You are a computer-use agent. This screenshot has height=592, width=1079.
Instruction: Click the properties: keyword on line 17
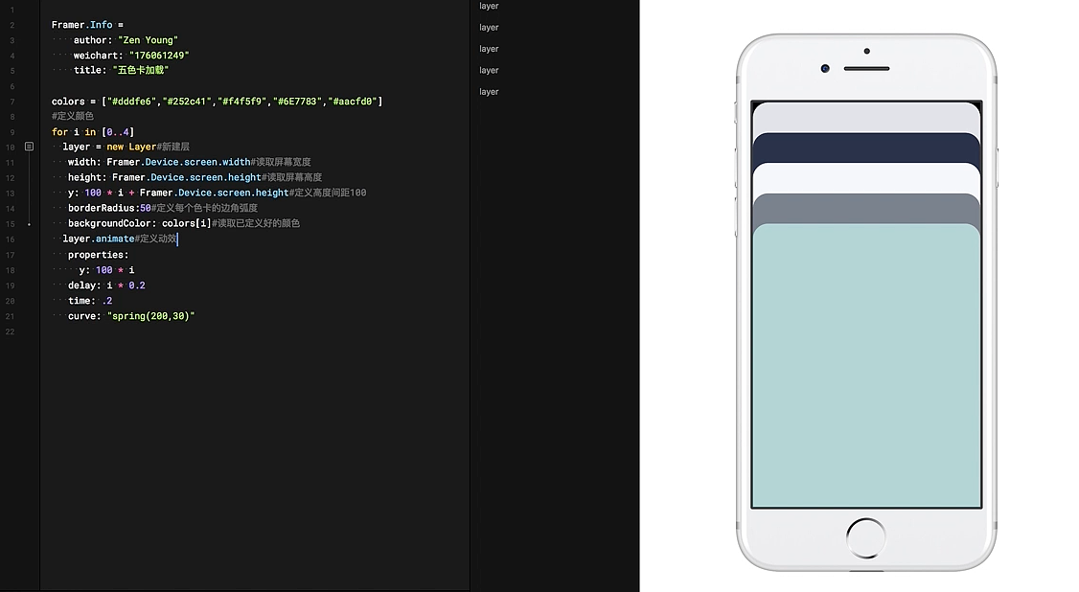point(99,255)
